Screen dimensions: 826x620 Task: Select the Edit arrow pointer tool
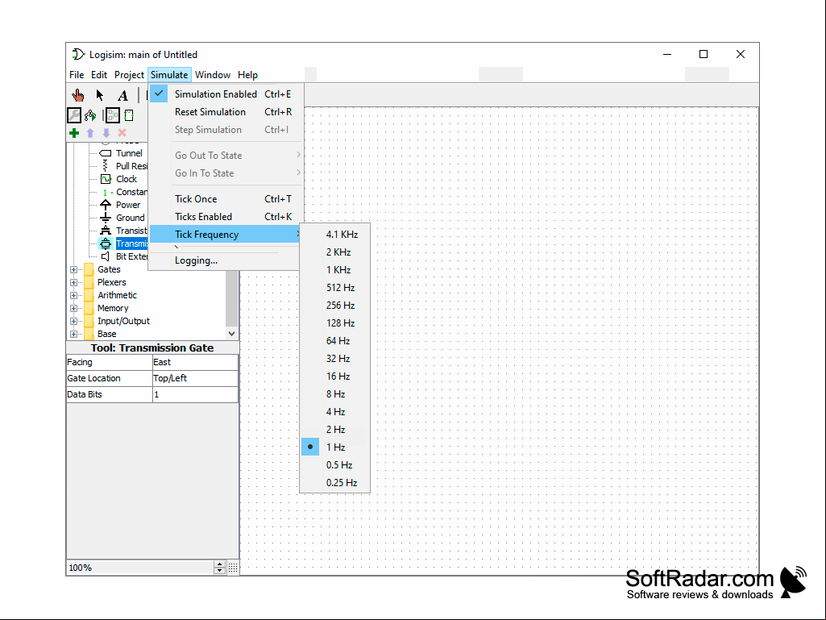[100, 95]
